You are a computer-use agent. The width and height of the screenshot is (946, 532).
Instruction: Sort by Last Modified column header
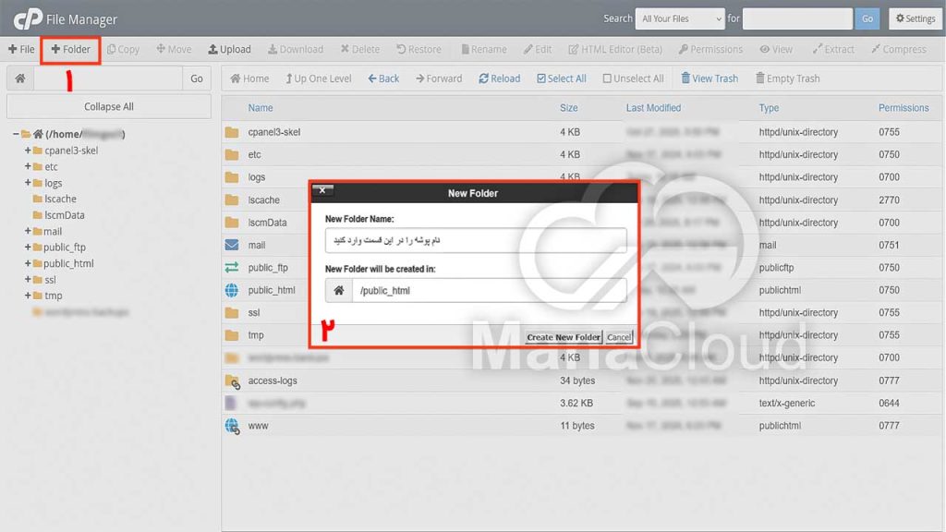click(x=653, y=108)
